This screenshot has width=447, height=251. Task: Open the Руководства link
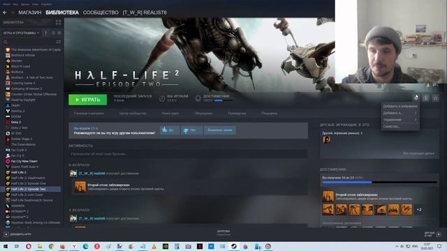[237, 113]
